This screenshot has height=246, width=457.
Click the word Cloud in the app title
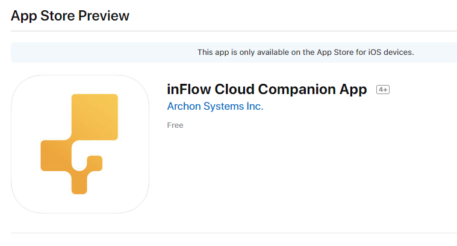[234, 89]
